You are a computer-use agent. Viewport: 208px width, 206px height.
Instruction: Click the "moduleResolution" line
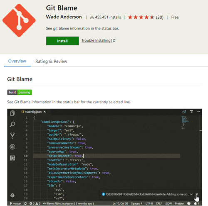pyautogui.click(x=70, y=164)
